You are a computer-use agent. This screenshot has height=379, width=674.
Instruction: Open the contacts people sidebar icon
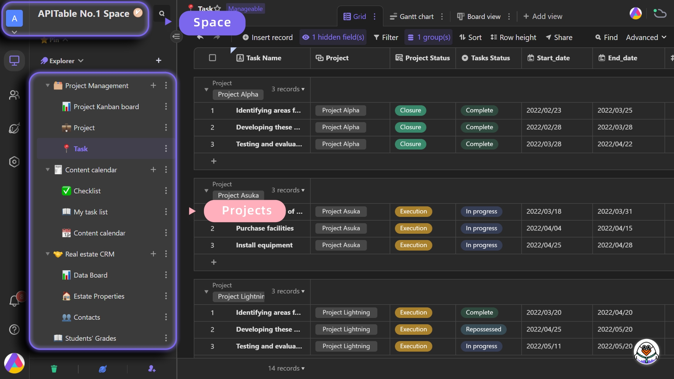click(x=14, y=95)
